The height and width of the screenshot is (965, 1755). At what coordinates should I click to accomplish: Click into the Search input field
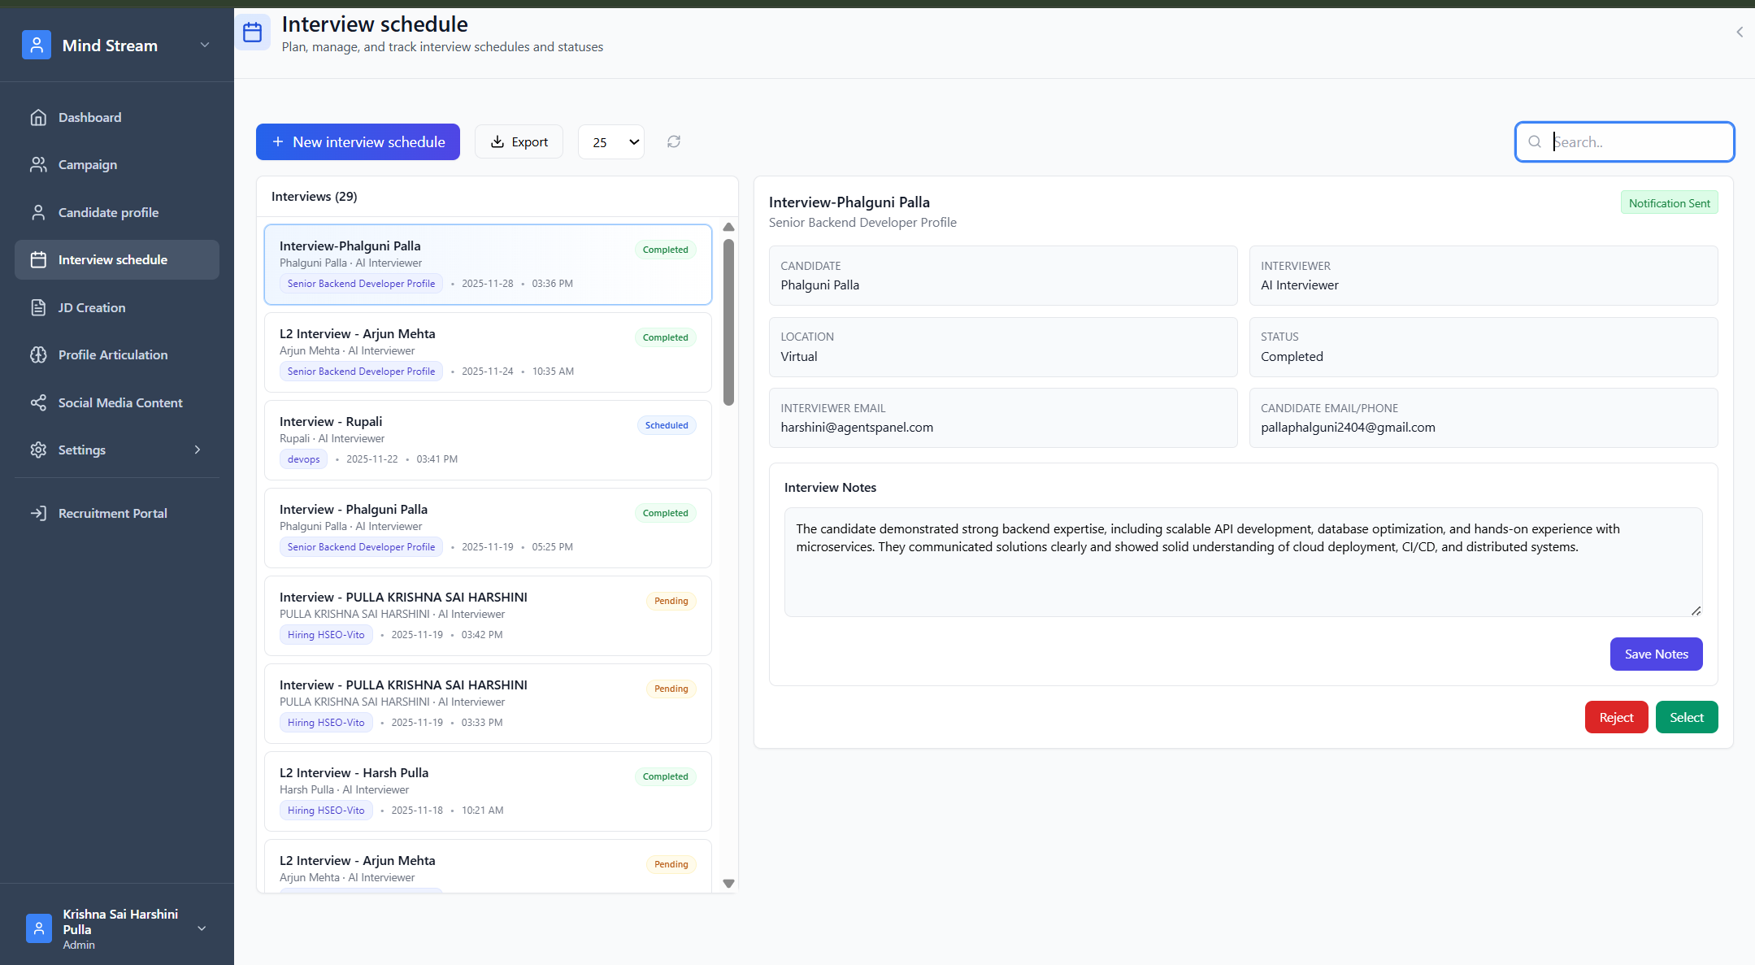click(x=1636, y=142)
